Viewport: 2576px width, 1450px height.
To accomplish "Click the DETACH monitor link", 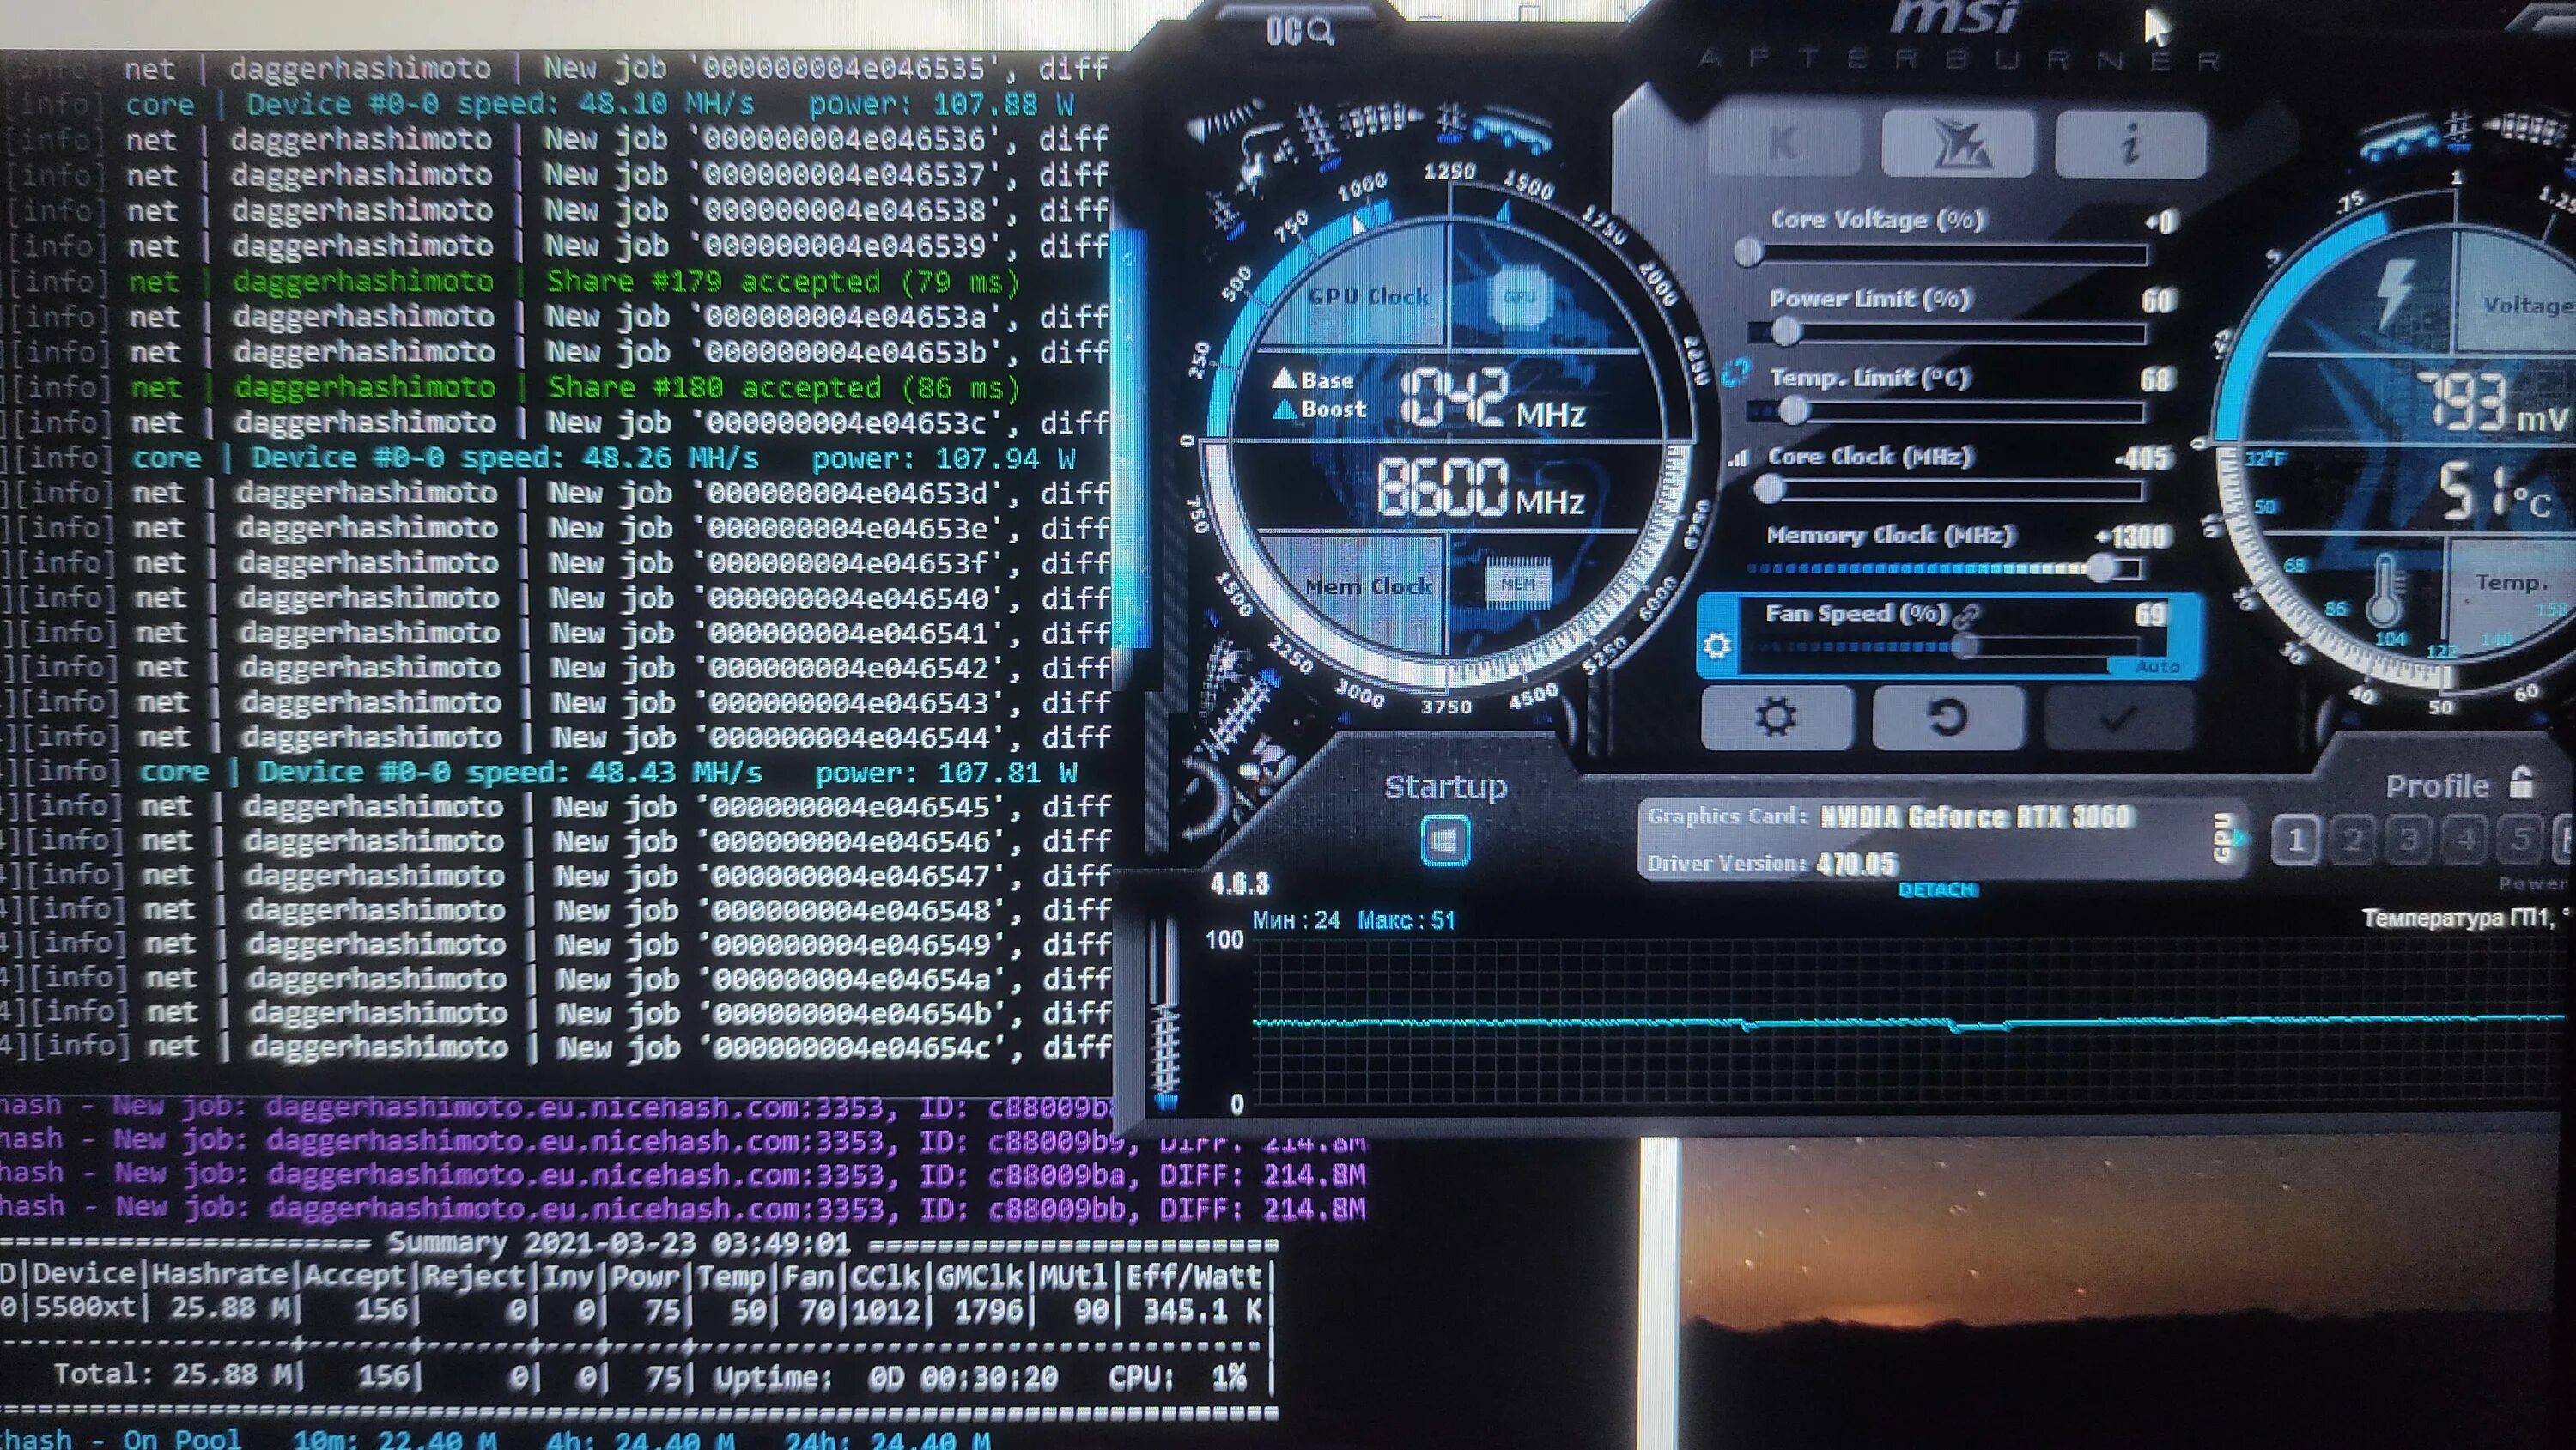I will click(x=1937, y=889).
